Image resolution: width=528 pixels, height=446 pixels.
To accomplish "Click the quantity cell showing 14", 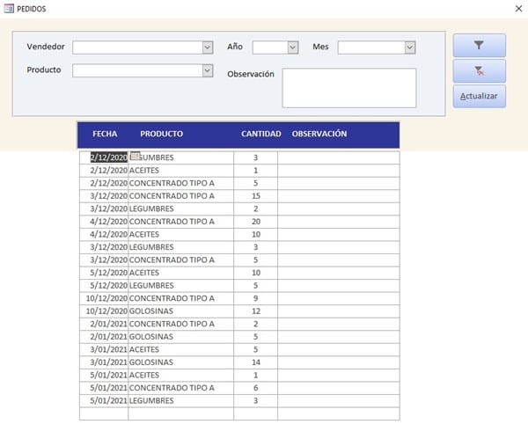I will (255, 362).
